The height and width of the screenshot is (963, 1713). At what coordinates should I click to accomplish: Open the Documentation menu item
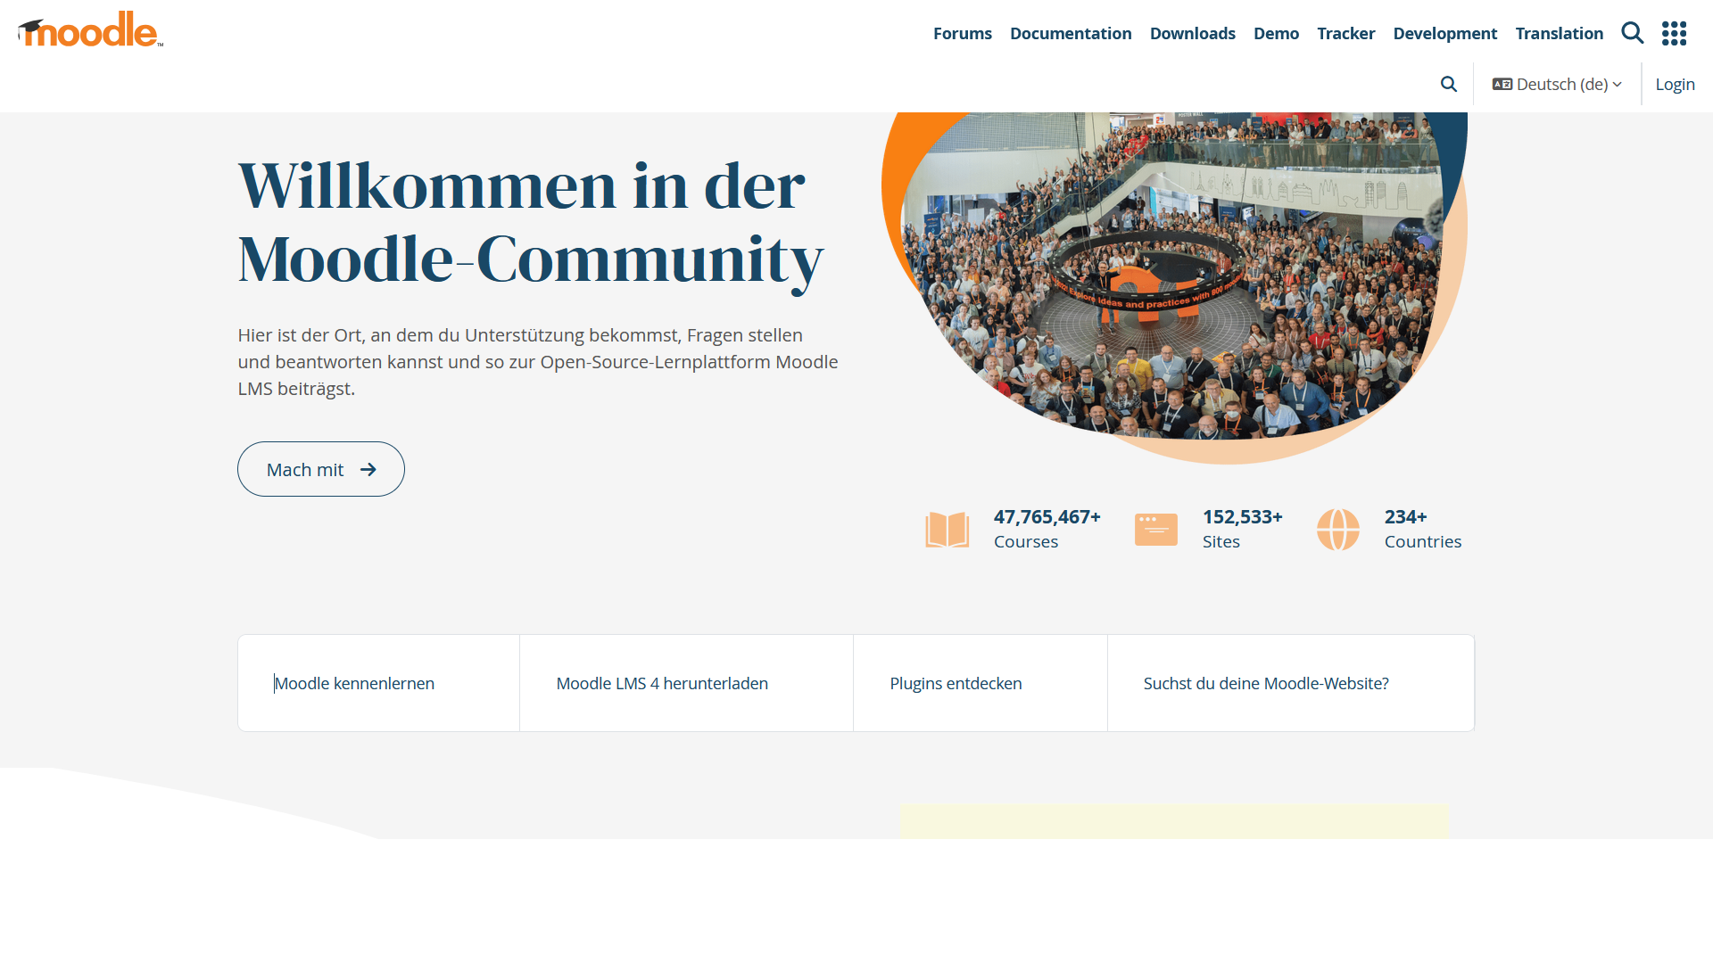[1071, 33]
